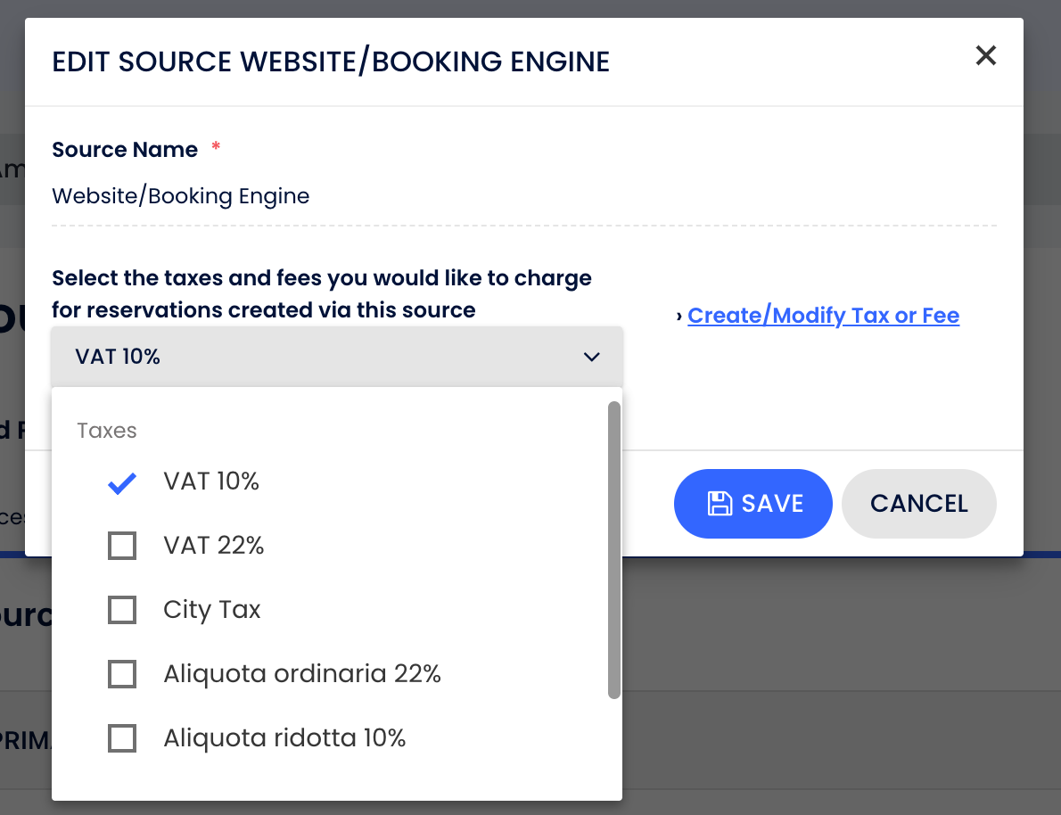Click the taxes list scrollbar
This screenshot has height=815, width=1061.
[x=613, y=550]
